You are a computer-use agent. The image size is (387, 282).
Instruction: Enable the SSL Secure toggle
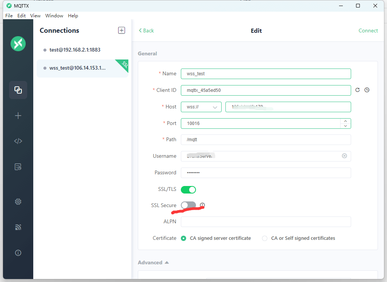[x=188, y=205]
